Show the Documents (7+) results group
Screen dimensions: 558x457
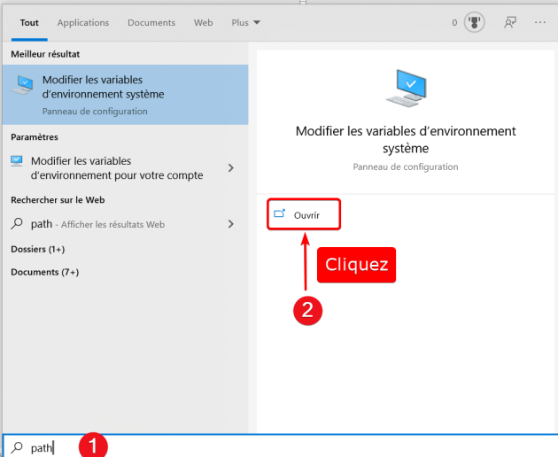coord(44,272)
